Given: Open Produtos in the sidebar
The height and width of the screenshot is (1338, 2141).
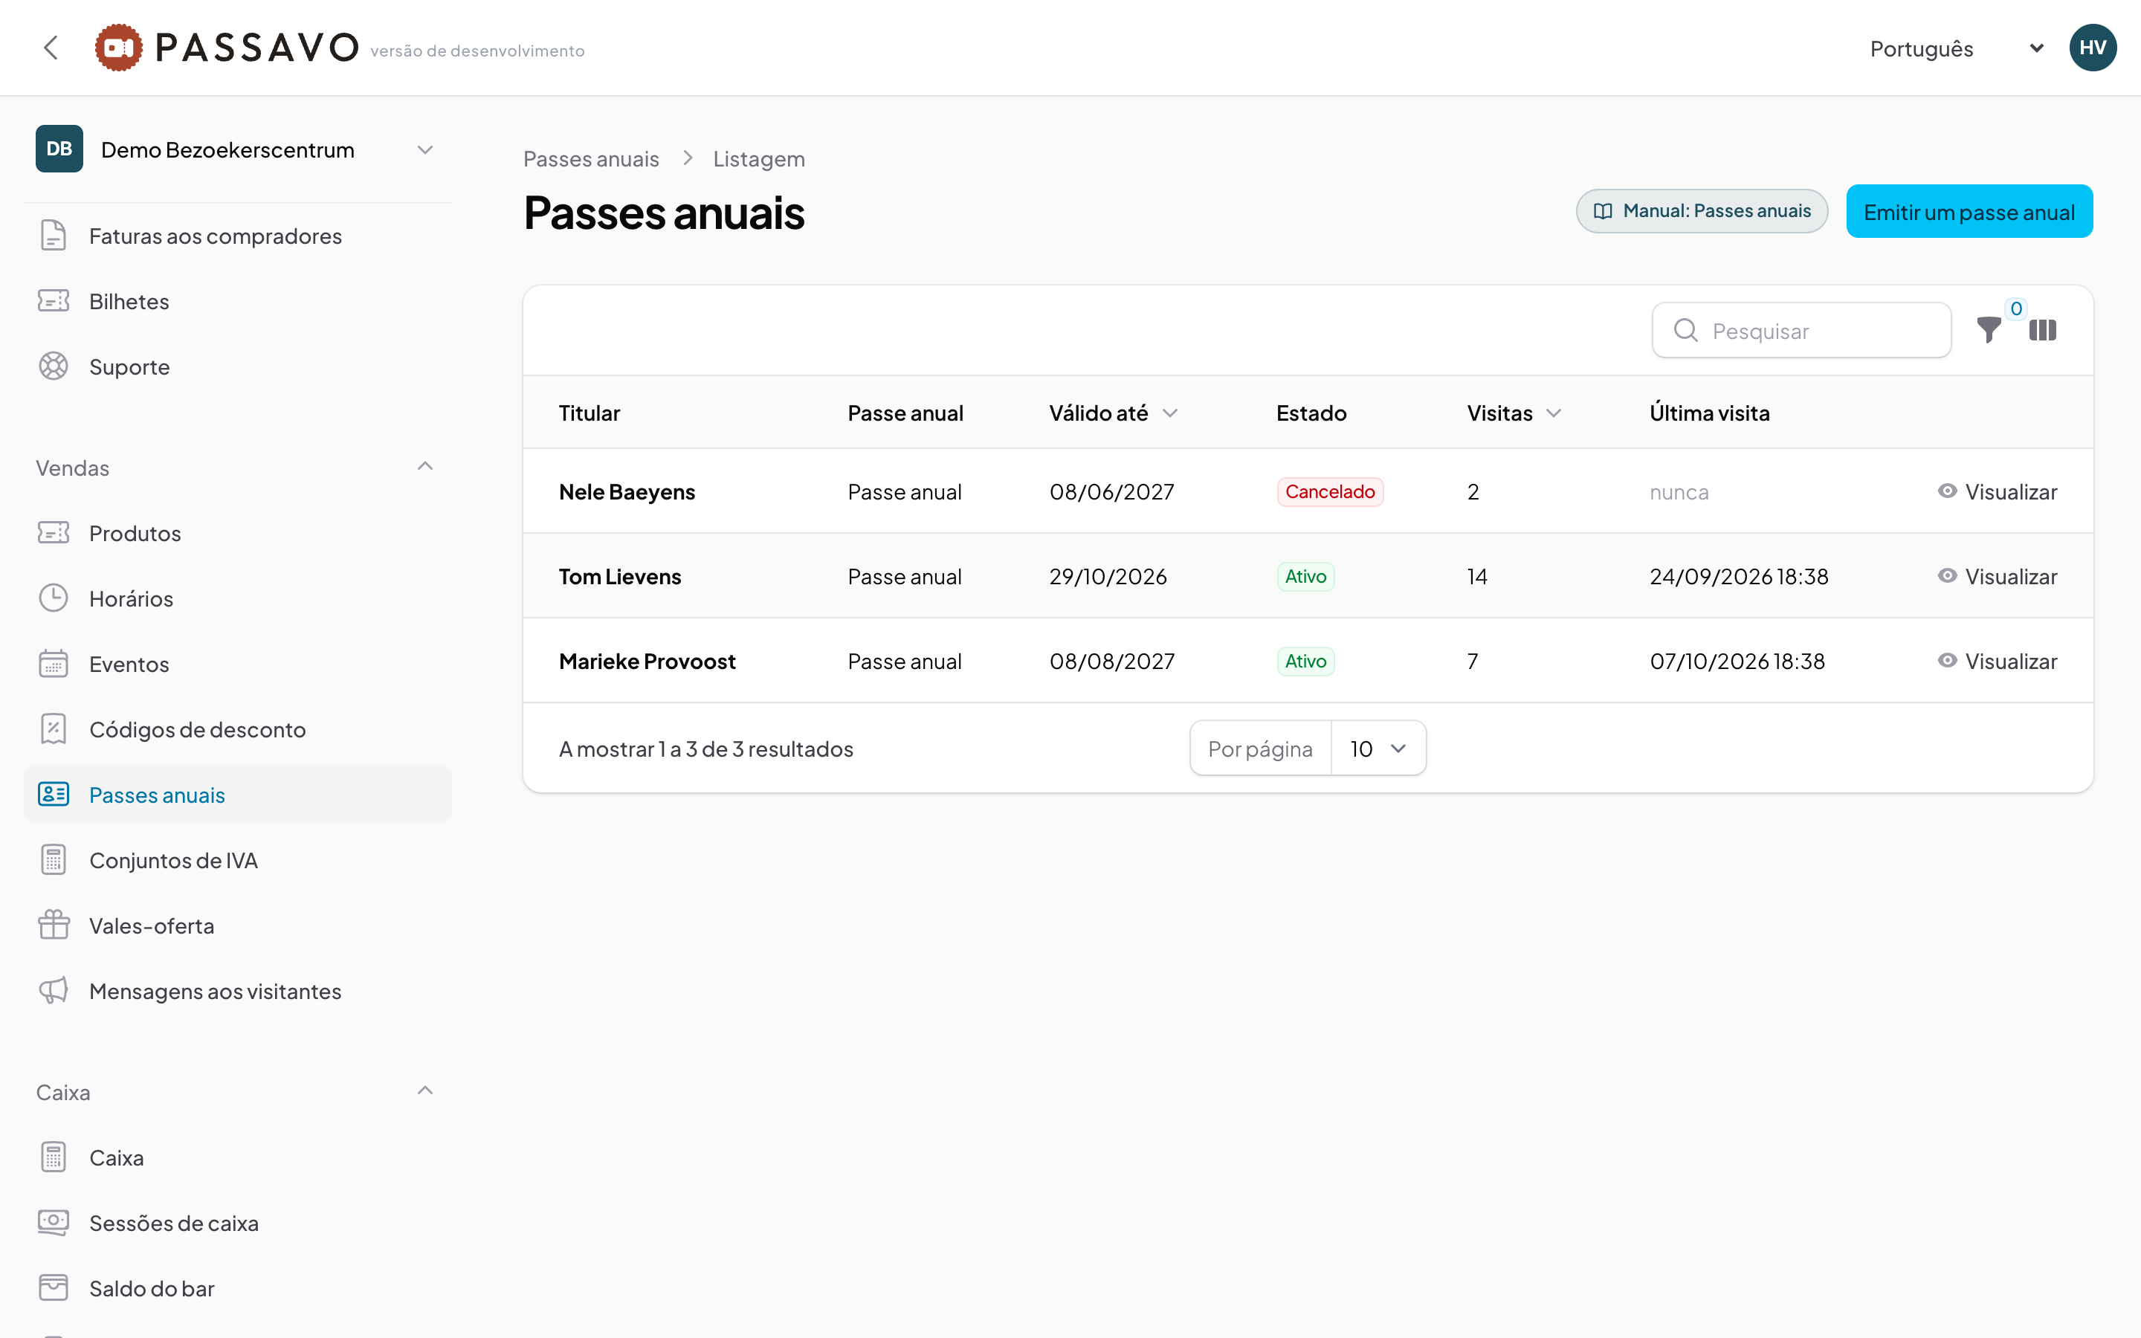Looking at the screenshot, I should [x=238, y=533].
